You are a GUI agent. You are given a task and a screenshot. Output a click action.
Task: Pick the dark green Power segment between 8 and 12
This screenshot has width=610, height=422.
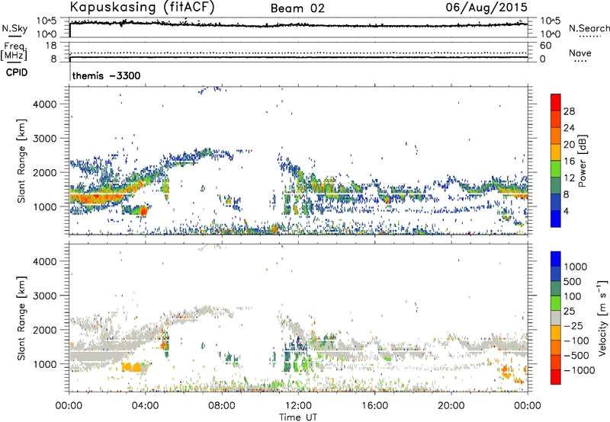tap(556, 186)
